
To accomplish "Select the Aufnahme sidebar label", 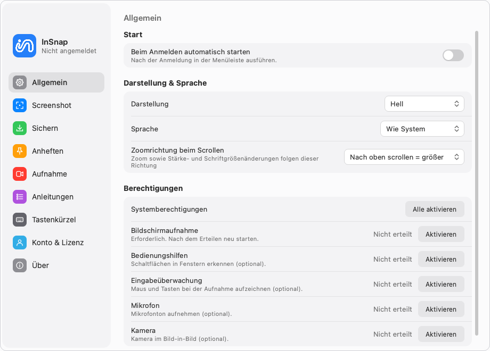I will pos(50,174).
